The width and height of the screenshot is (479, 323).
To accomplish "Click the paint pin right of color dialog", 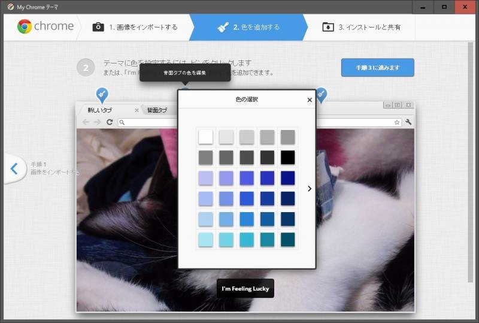I will pyautogui.click(x=322, y=95).
